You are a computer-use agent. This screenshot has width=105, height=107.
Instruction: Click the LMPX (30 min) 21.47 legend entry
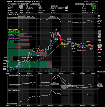click(x=15, y=30)
